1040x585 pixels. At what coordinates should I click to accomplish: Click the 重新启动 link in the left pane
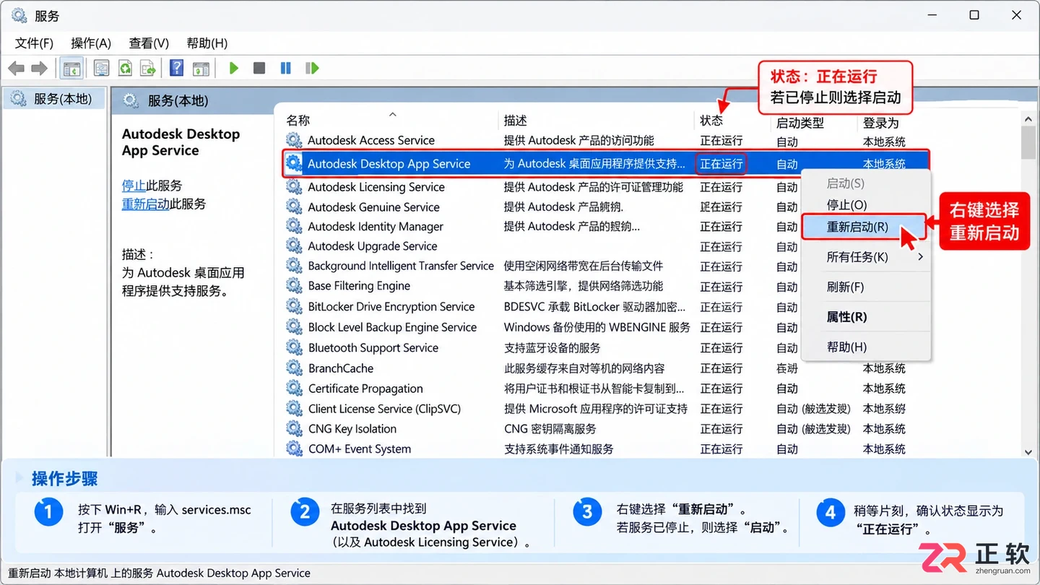point(145,204)
